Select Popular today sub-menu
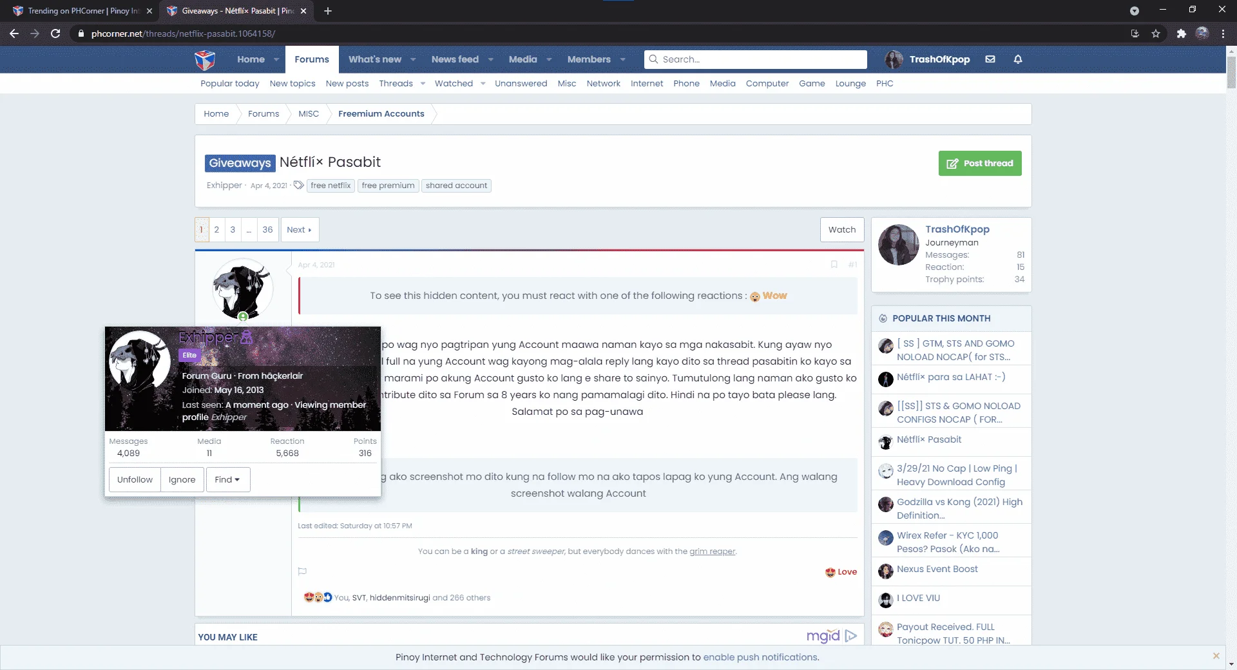This screenshot has width=1237, height=670. point(230,84)
